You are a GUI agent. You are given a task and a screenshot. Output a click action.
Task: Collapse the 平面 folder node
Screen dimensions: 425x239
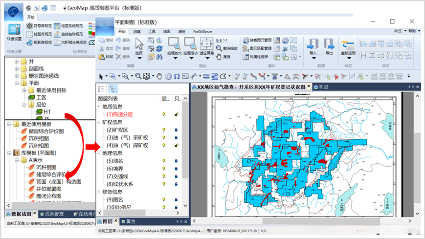point(17,83)
